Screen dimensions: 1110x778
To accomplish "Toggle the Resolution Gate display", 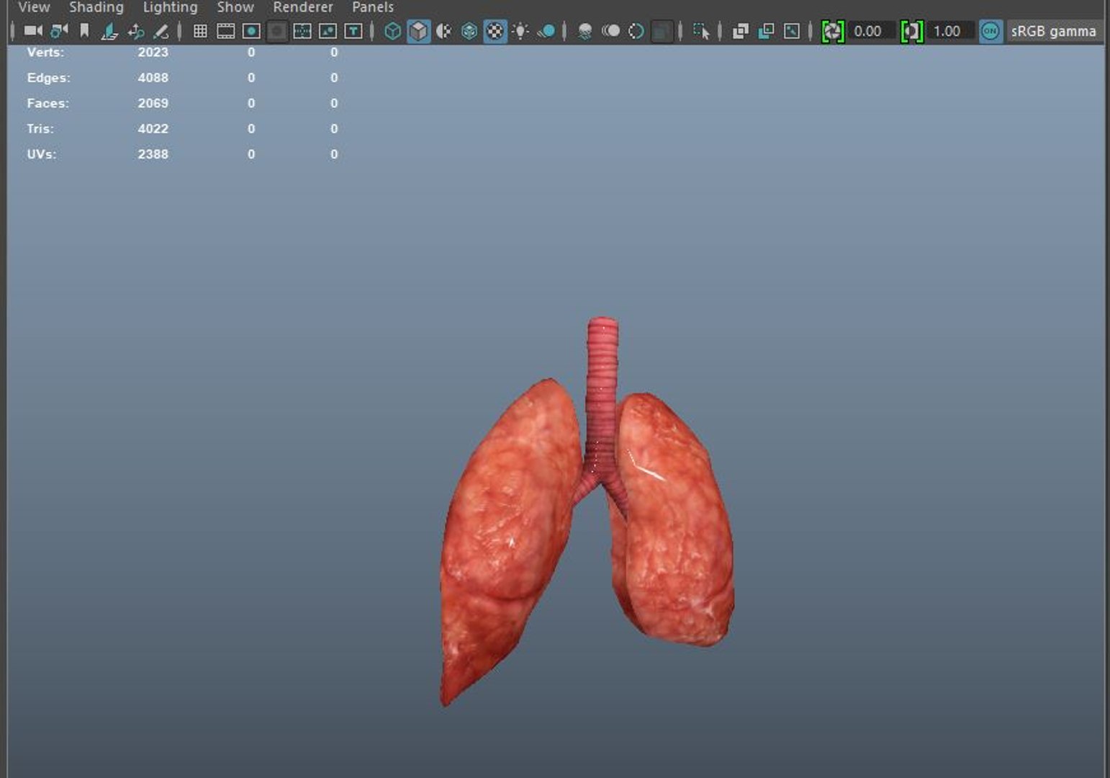I will tap(251, 31).
